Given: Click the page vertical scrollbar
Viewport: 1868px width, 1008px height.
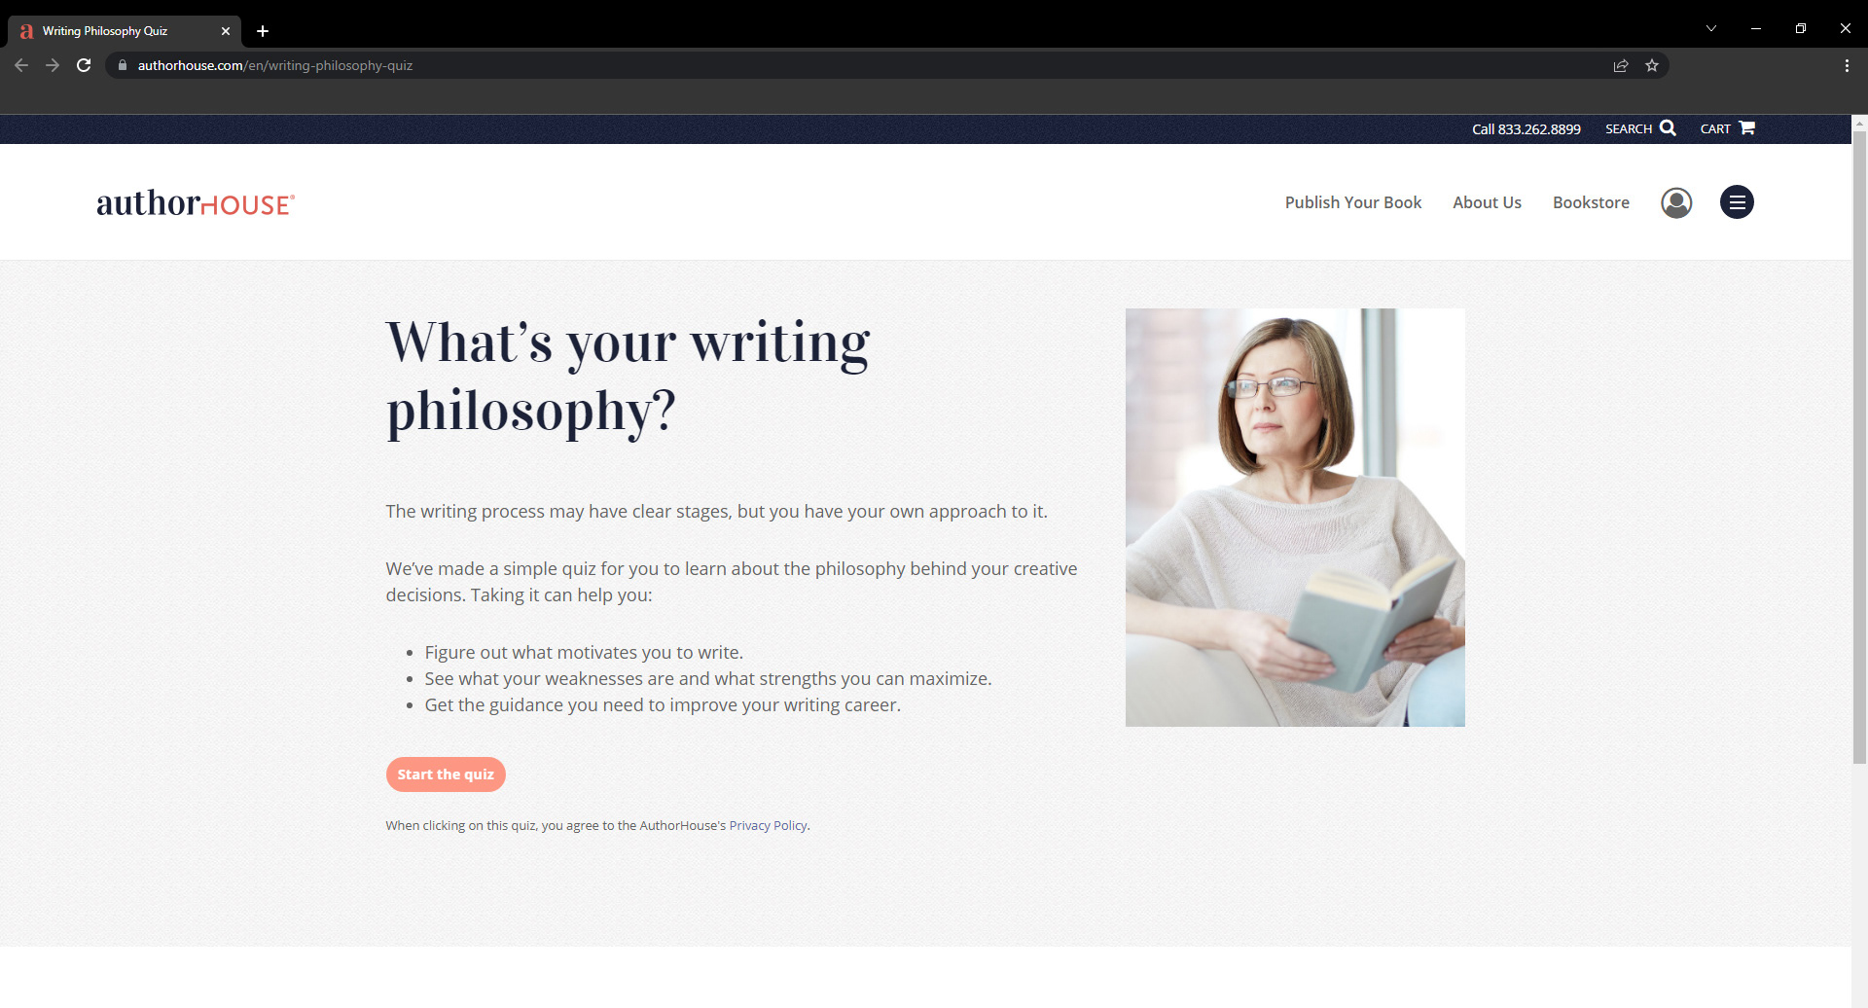Looking at the screenshot, I should coord(1859,448).
